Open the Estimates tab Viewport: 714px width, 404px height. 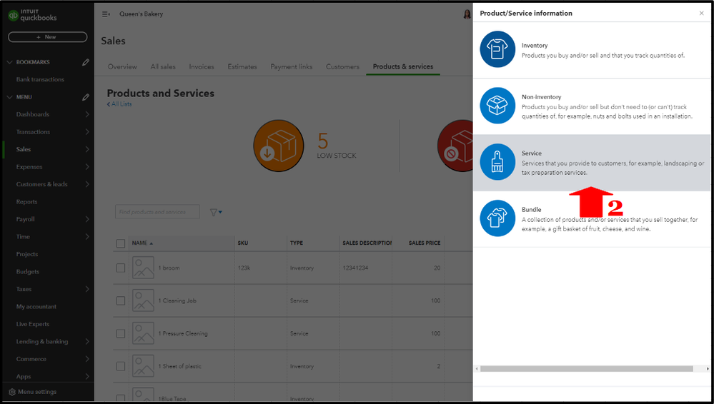(x=242, y=66)
